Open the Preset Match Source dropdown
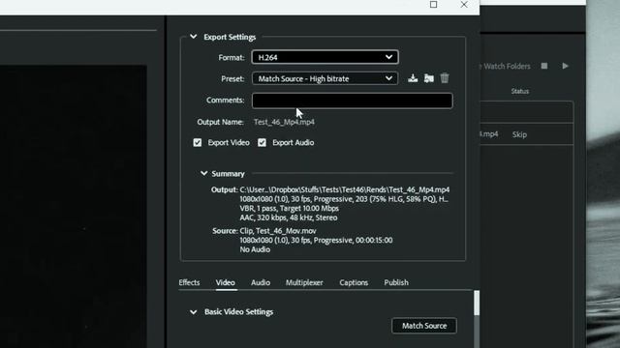620x348 pixels. (x=325, y=78)
